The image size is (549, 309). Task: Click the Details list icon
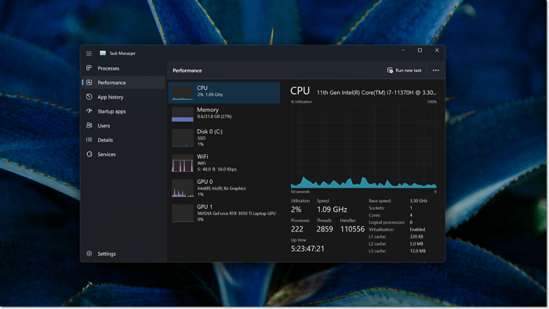click(89, 140)
